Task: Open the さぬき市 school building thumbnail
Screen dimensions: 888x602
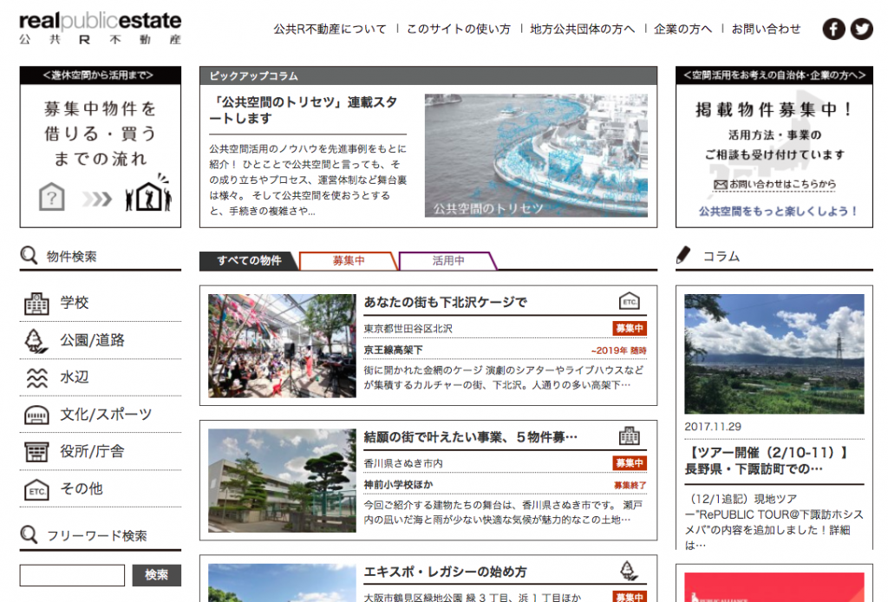Action: click(282, 481)
